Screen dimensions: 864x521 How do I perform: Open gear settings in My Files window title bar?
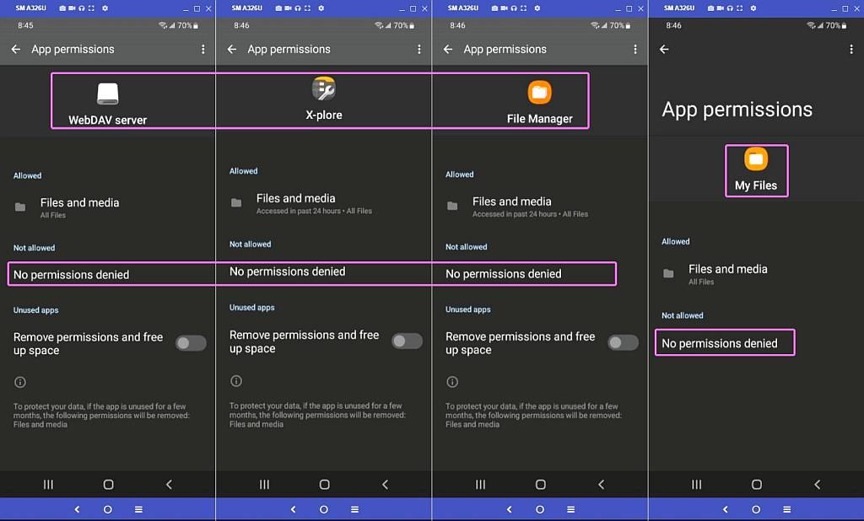(753, 8)
